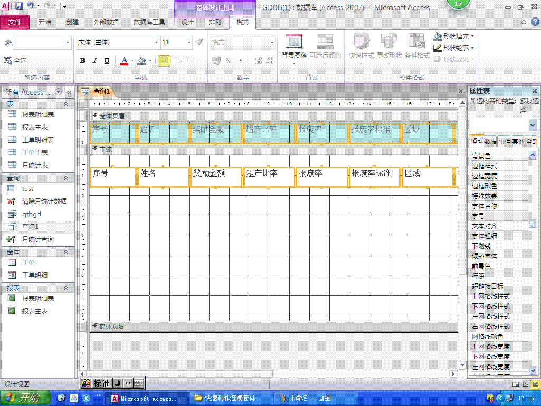Click the save icon in quick access toolbar
Image resolution: width=541 pixels, height=406 pixels.
[x=19, y=6]
